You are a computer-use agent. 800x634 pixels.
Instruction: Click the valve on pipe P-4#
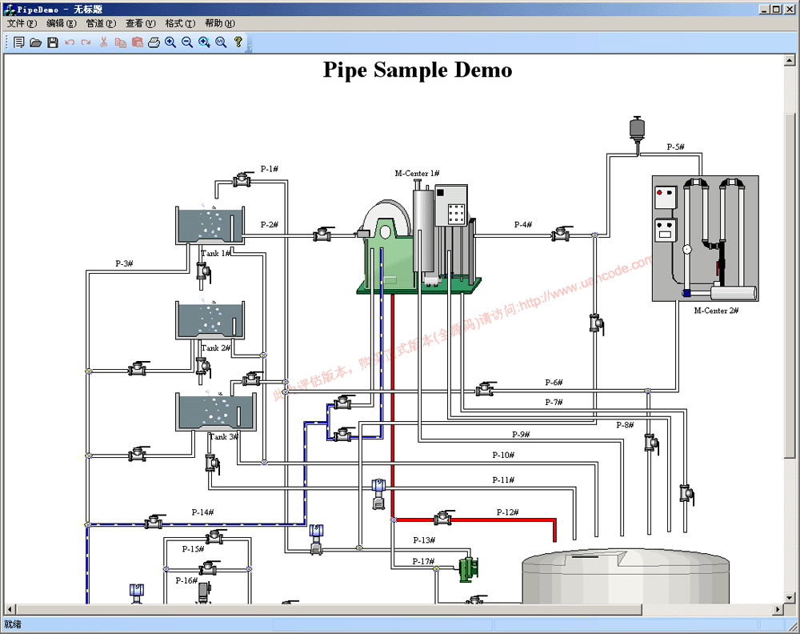point(562,234)
